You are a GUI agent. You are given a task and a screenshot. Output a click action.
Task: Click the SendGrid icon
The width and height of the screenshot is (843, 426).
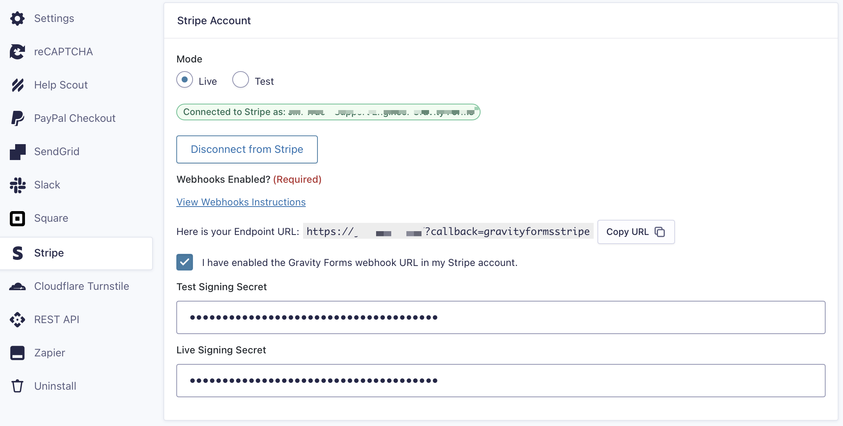tap(17, 152)
